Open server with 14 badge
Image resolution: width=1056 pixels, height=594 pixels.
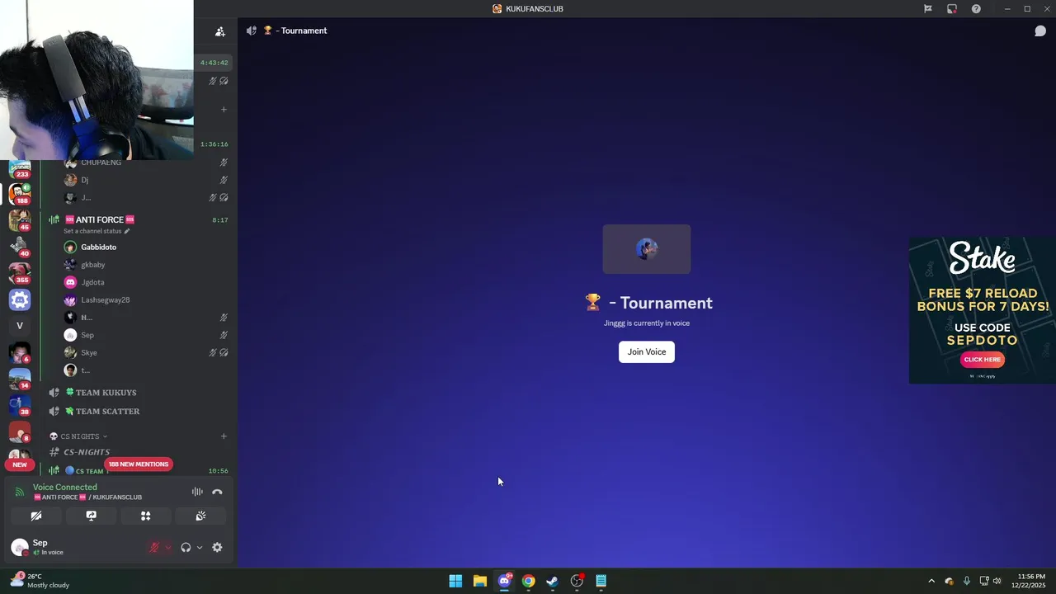(x=20, y=379)
